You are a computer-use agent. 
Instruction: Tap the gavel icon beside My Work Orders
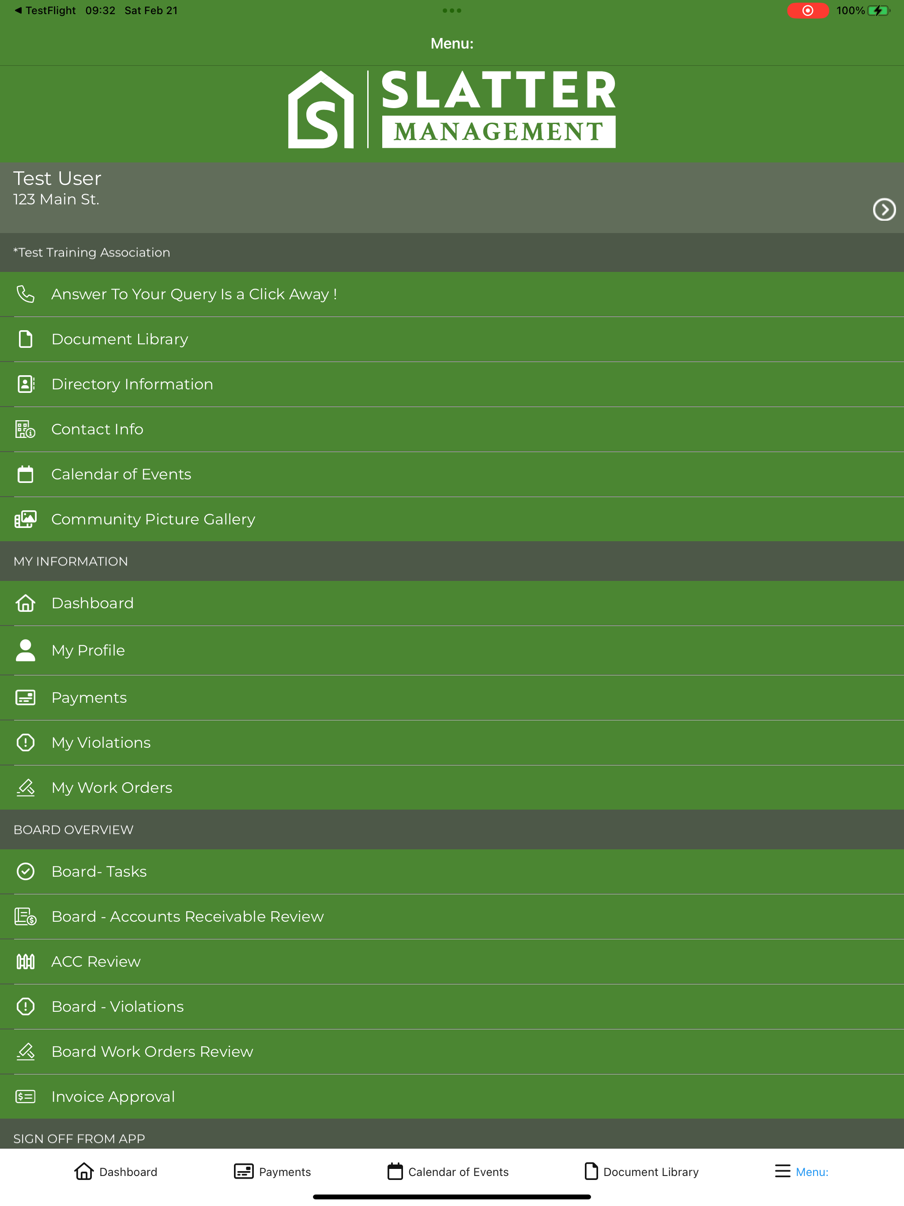coord(25,787)
